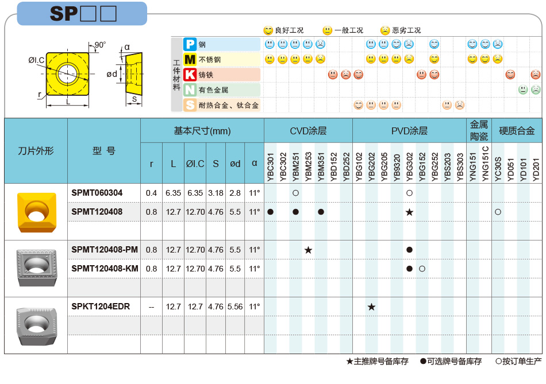Click the model name SPMT120408
Image resolution: width=546 pixels, height=384 pixels.
(x=97, y=212)
